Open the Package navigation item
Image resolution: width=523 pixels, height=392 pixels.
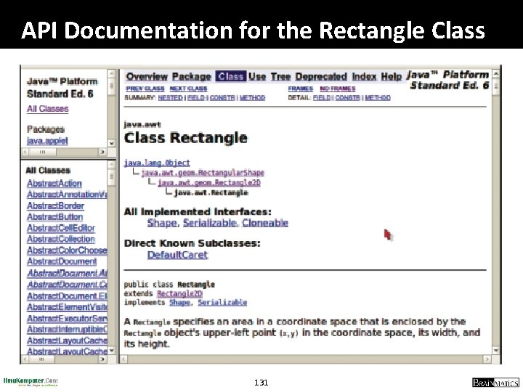tap(192, 77)
